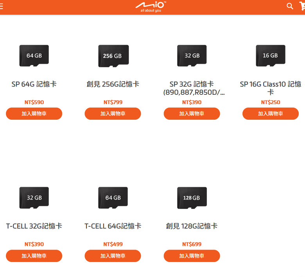Click the NT$250 price
The image size is (305, 277).
271,102
